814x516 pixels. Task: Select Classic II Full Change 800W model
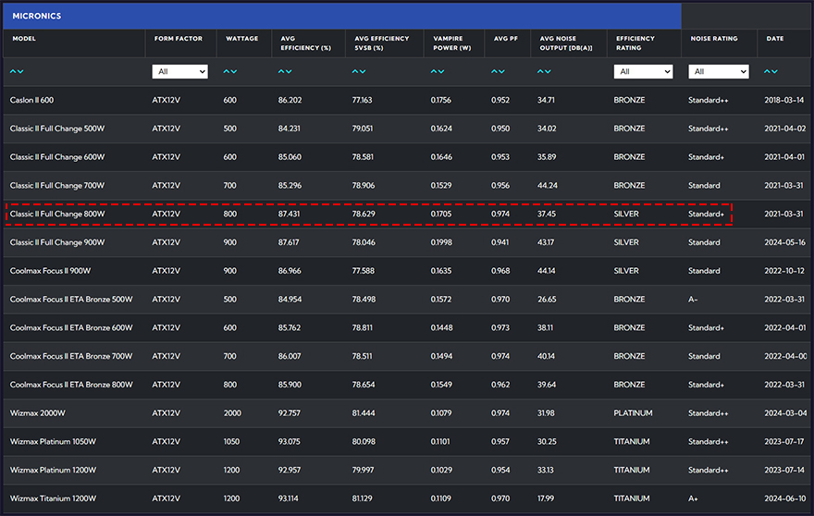[57, 214]
